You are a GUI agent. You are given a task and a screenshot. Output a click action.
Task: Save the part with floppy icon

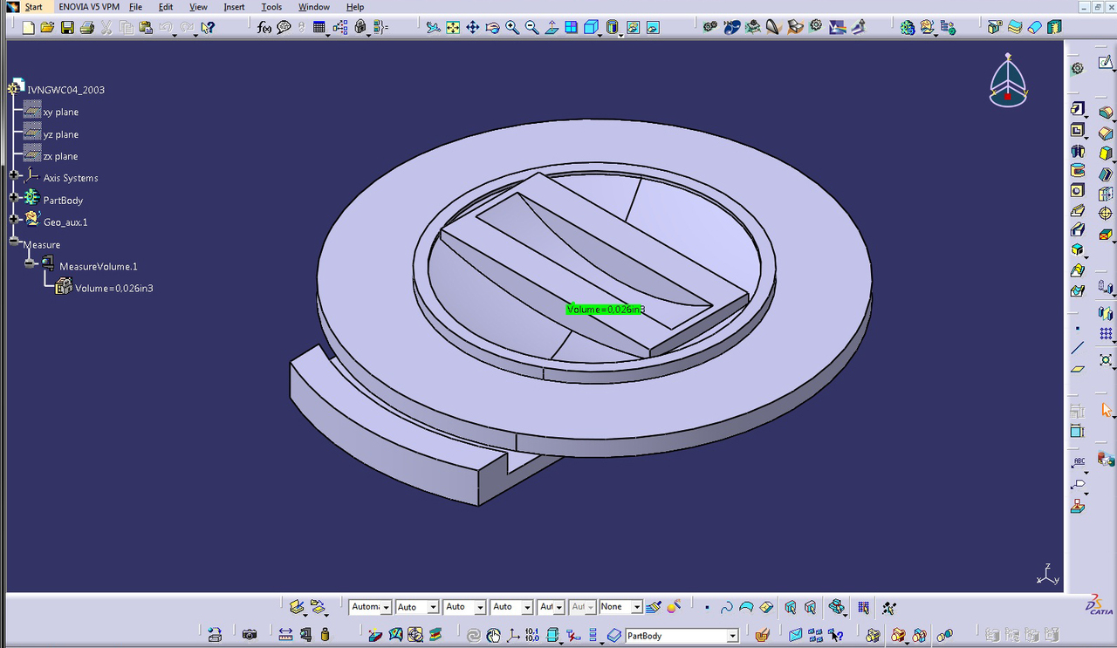pos(67,28)
